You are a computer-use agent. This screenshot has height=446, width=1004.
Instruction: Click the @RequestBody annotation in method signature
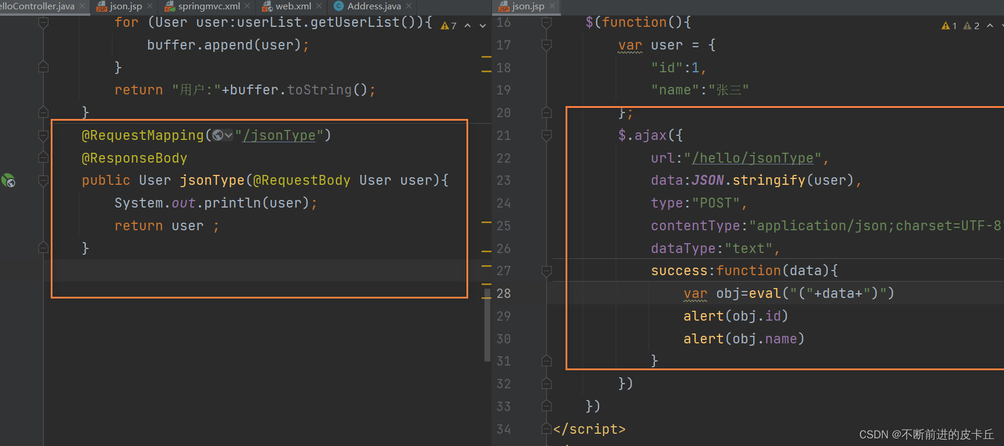[x=301, y=180]
